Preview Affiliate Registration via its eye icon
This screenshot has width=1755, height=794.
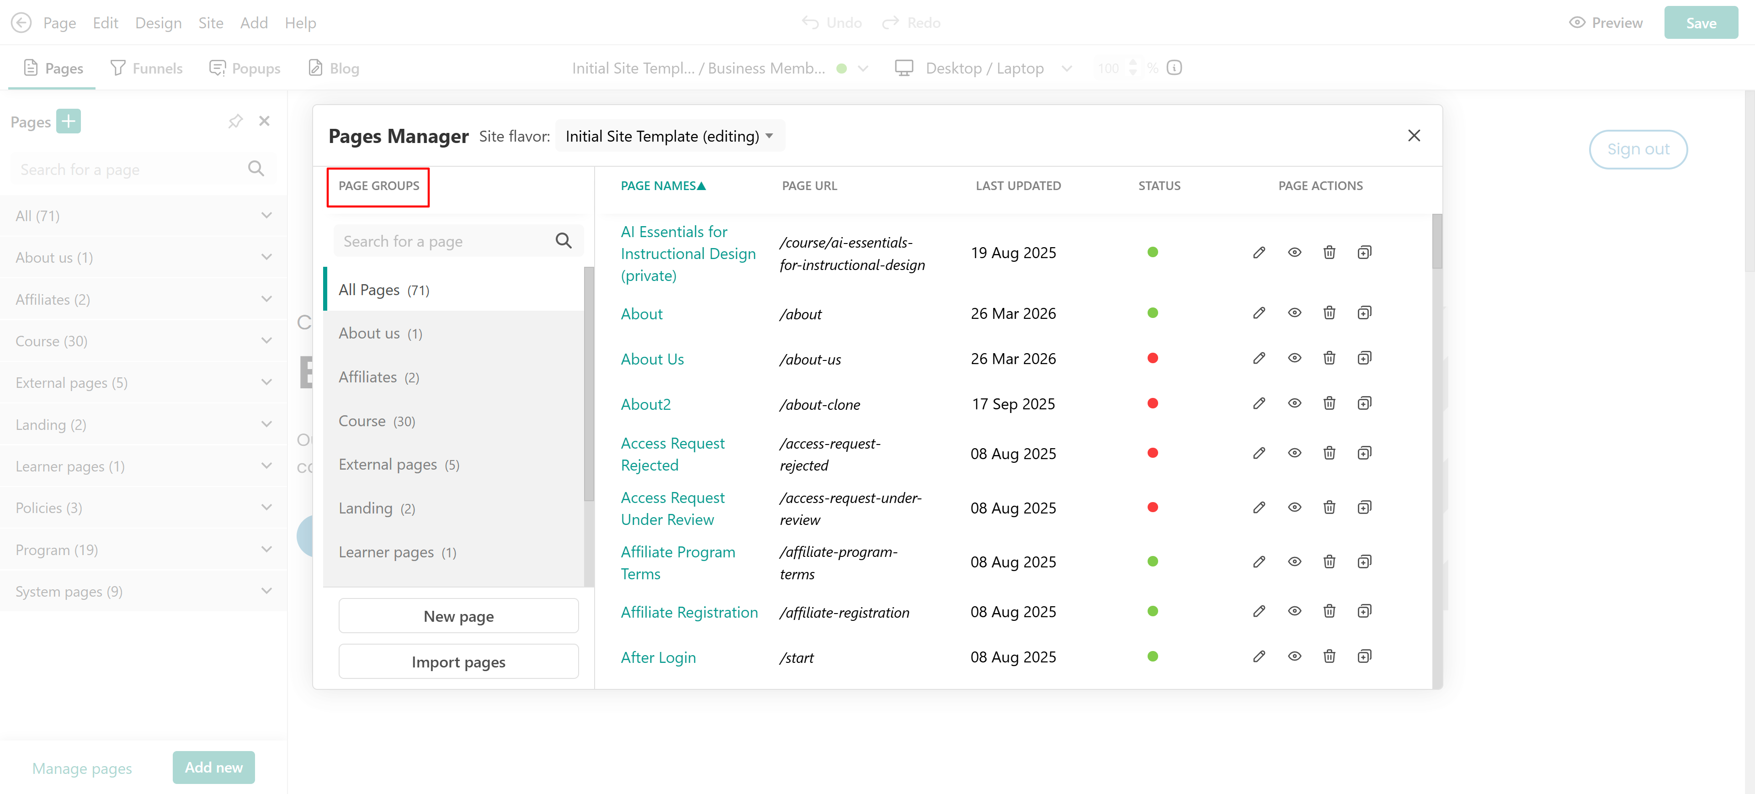(1294, 612)
